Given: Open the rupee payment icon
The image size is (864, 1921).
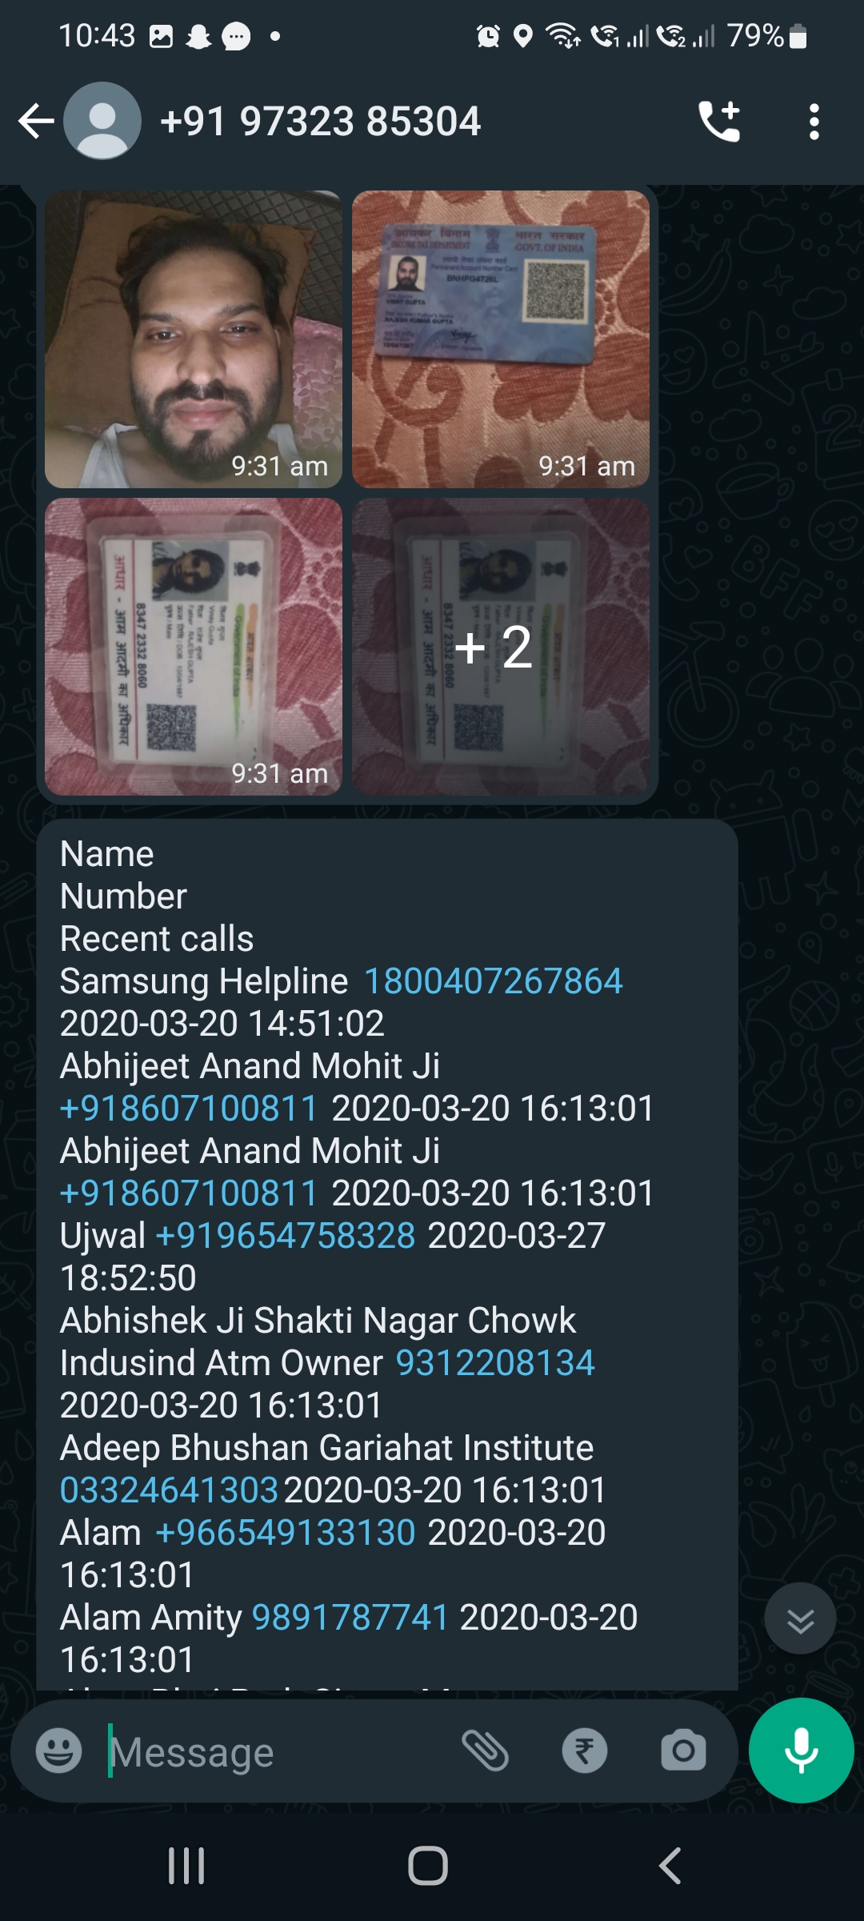Looking at the screenshot, I should tap(585, 1751).
